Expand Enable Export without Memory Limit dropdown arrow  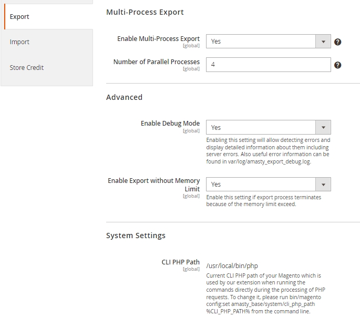323,185
